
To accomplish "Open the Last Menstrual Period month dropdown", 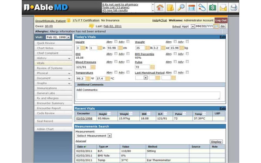I will pos(141,78).
